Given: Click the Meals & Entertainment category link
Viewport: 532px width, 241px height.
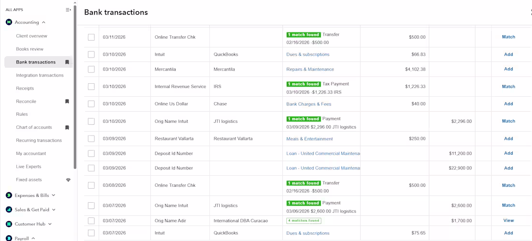Looking at the screenshot, I should point(310,139).
